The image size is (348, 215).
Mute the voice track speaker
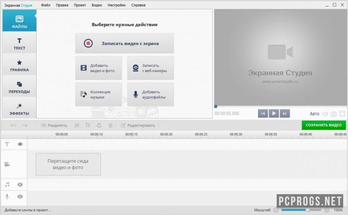coord(20,196)
